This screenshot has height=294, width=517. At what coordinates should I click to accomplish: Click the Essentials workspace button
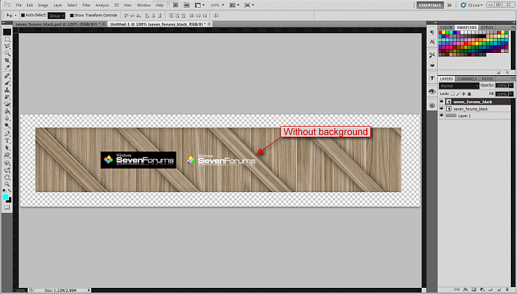coord(430,5)
